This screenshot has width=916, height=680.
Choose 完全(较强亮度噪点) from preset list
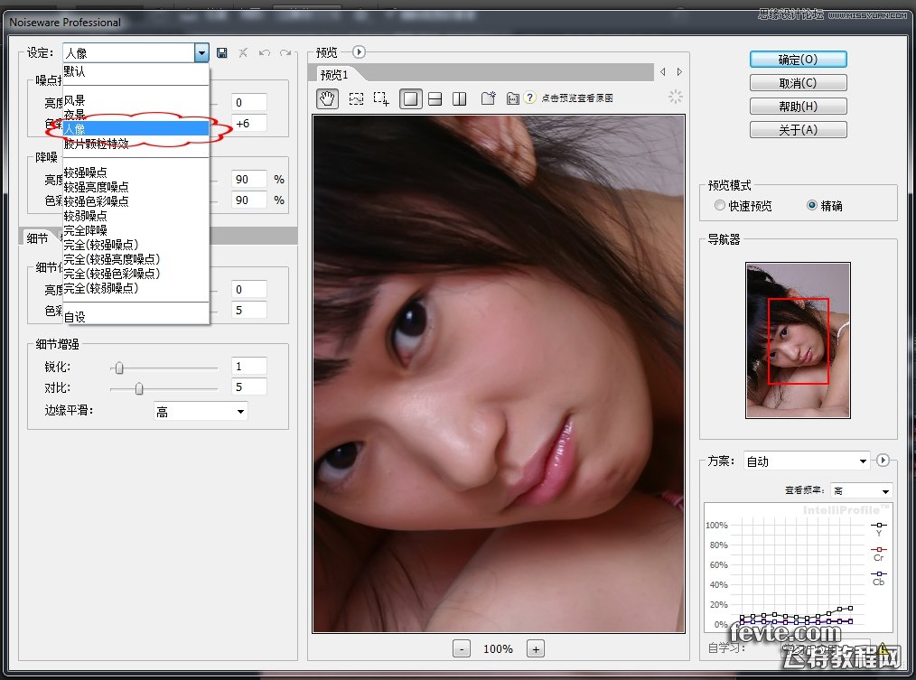pyautogui.click(x=136, y=259)
